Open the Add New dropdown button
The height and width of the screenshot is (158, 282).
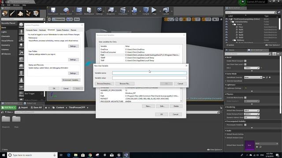click(x=8, y=108)
